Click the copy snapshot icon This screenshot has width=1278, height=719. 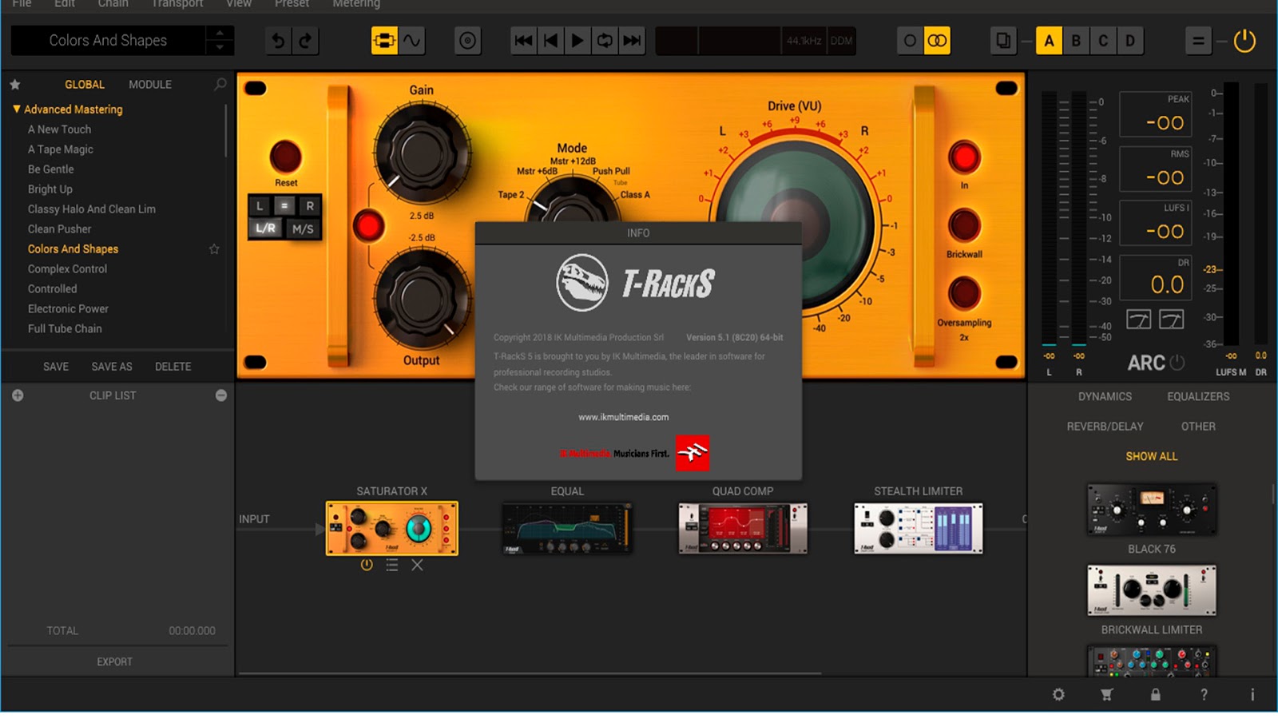pos(1003,41)
